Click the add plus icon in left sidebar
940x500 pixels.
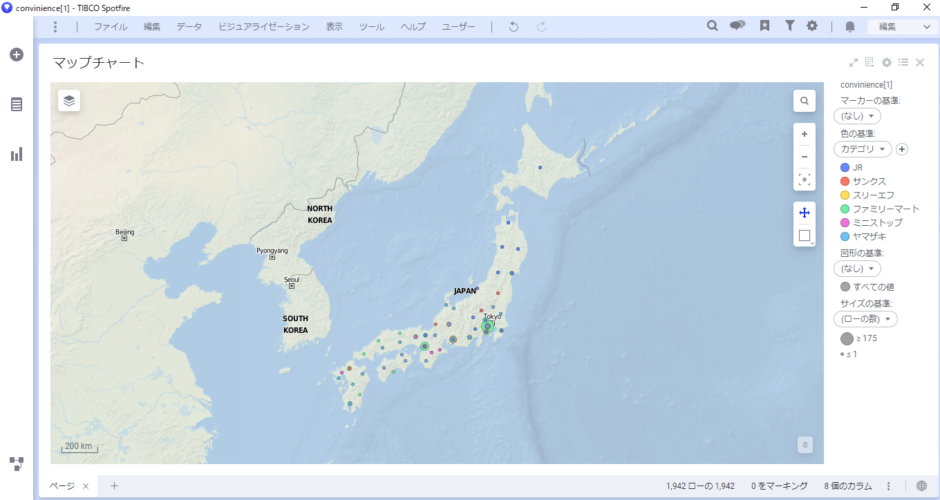[x=17, y=55]
